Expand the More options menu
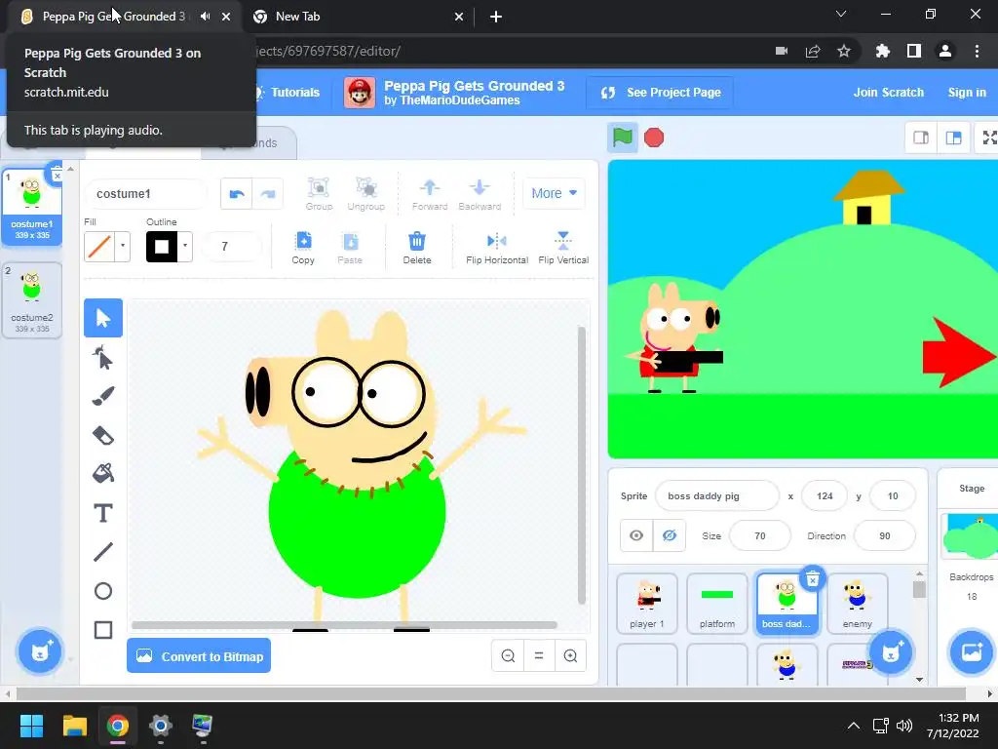 tap(554, 193)
